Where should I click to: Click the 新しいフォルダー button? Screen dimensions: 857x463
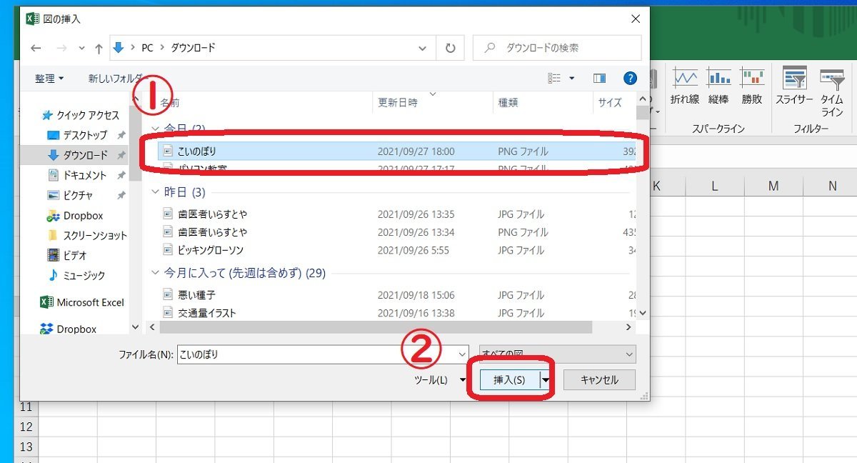[114, 78]
